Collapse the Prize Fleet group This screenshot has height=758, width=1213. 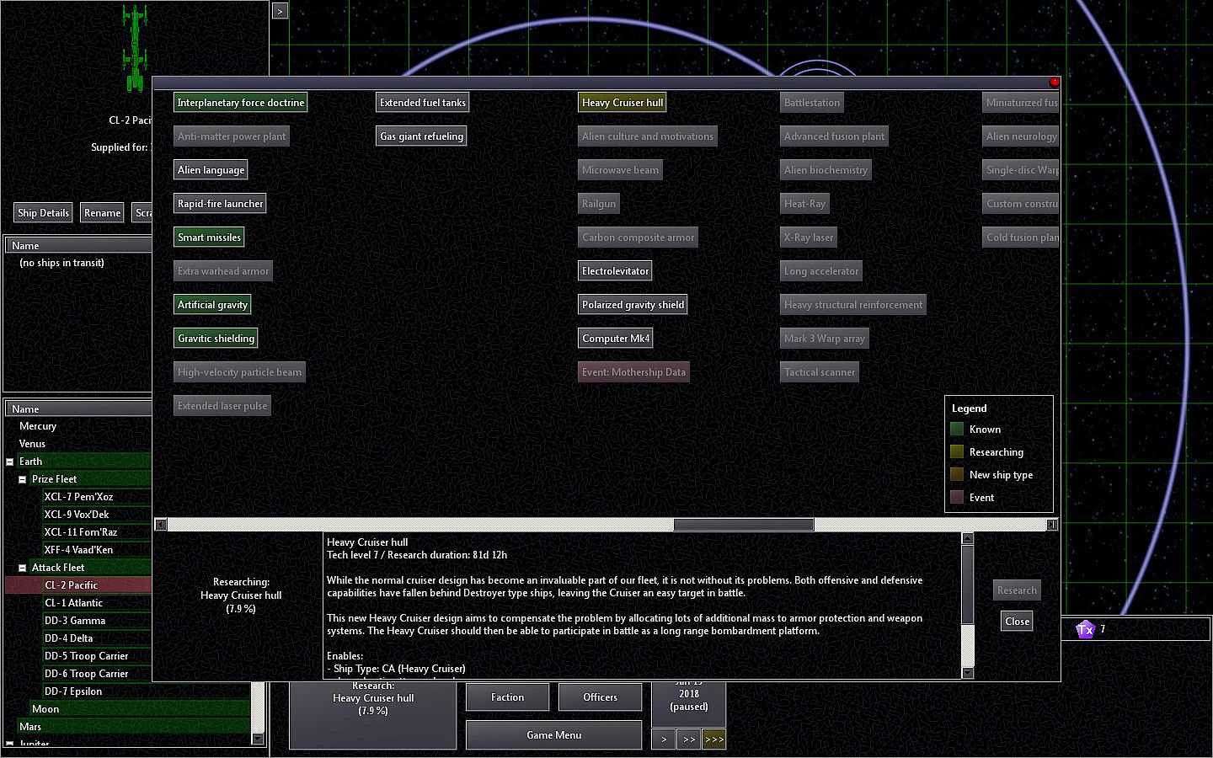pos(23,479)
